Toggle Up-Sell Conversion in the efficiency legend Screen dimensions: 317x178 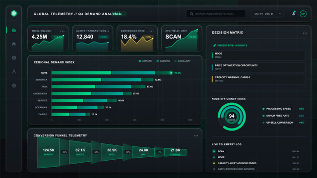[283, 123]
